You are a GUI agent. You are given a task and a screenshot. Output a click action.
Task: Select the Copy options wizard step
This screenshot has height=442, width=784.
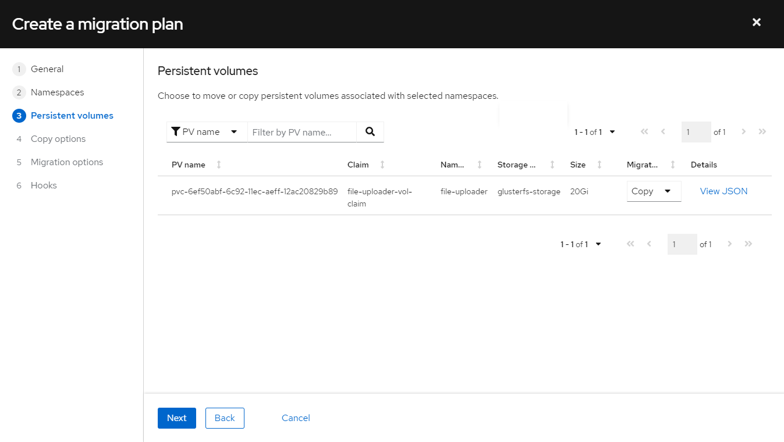[58, 138]
